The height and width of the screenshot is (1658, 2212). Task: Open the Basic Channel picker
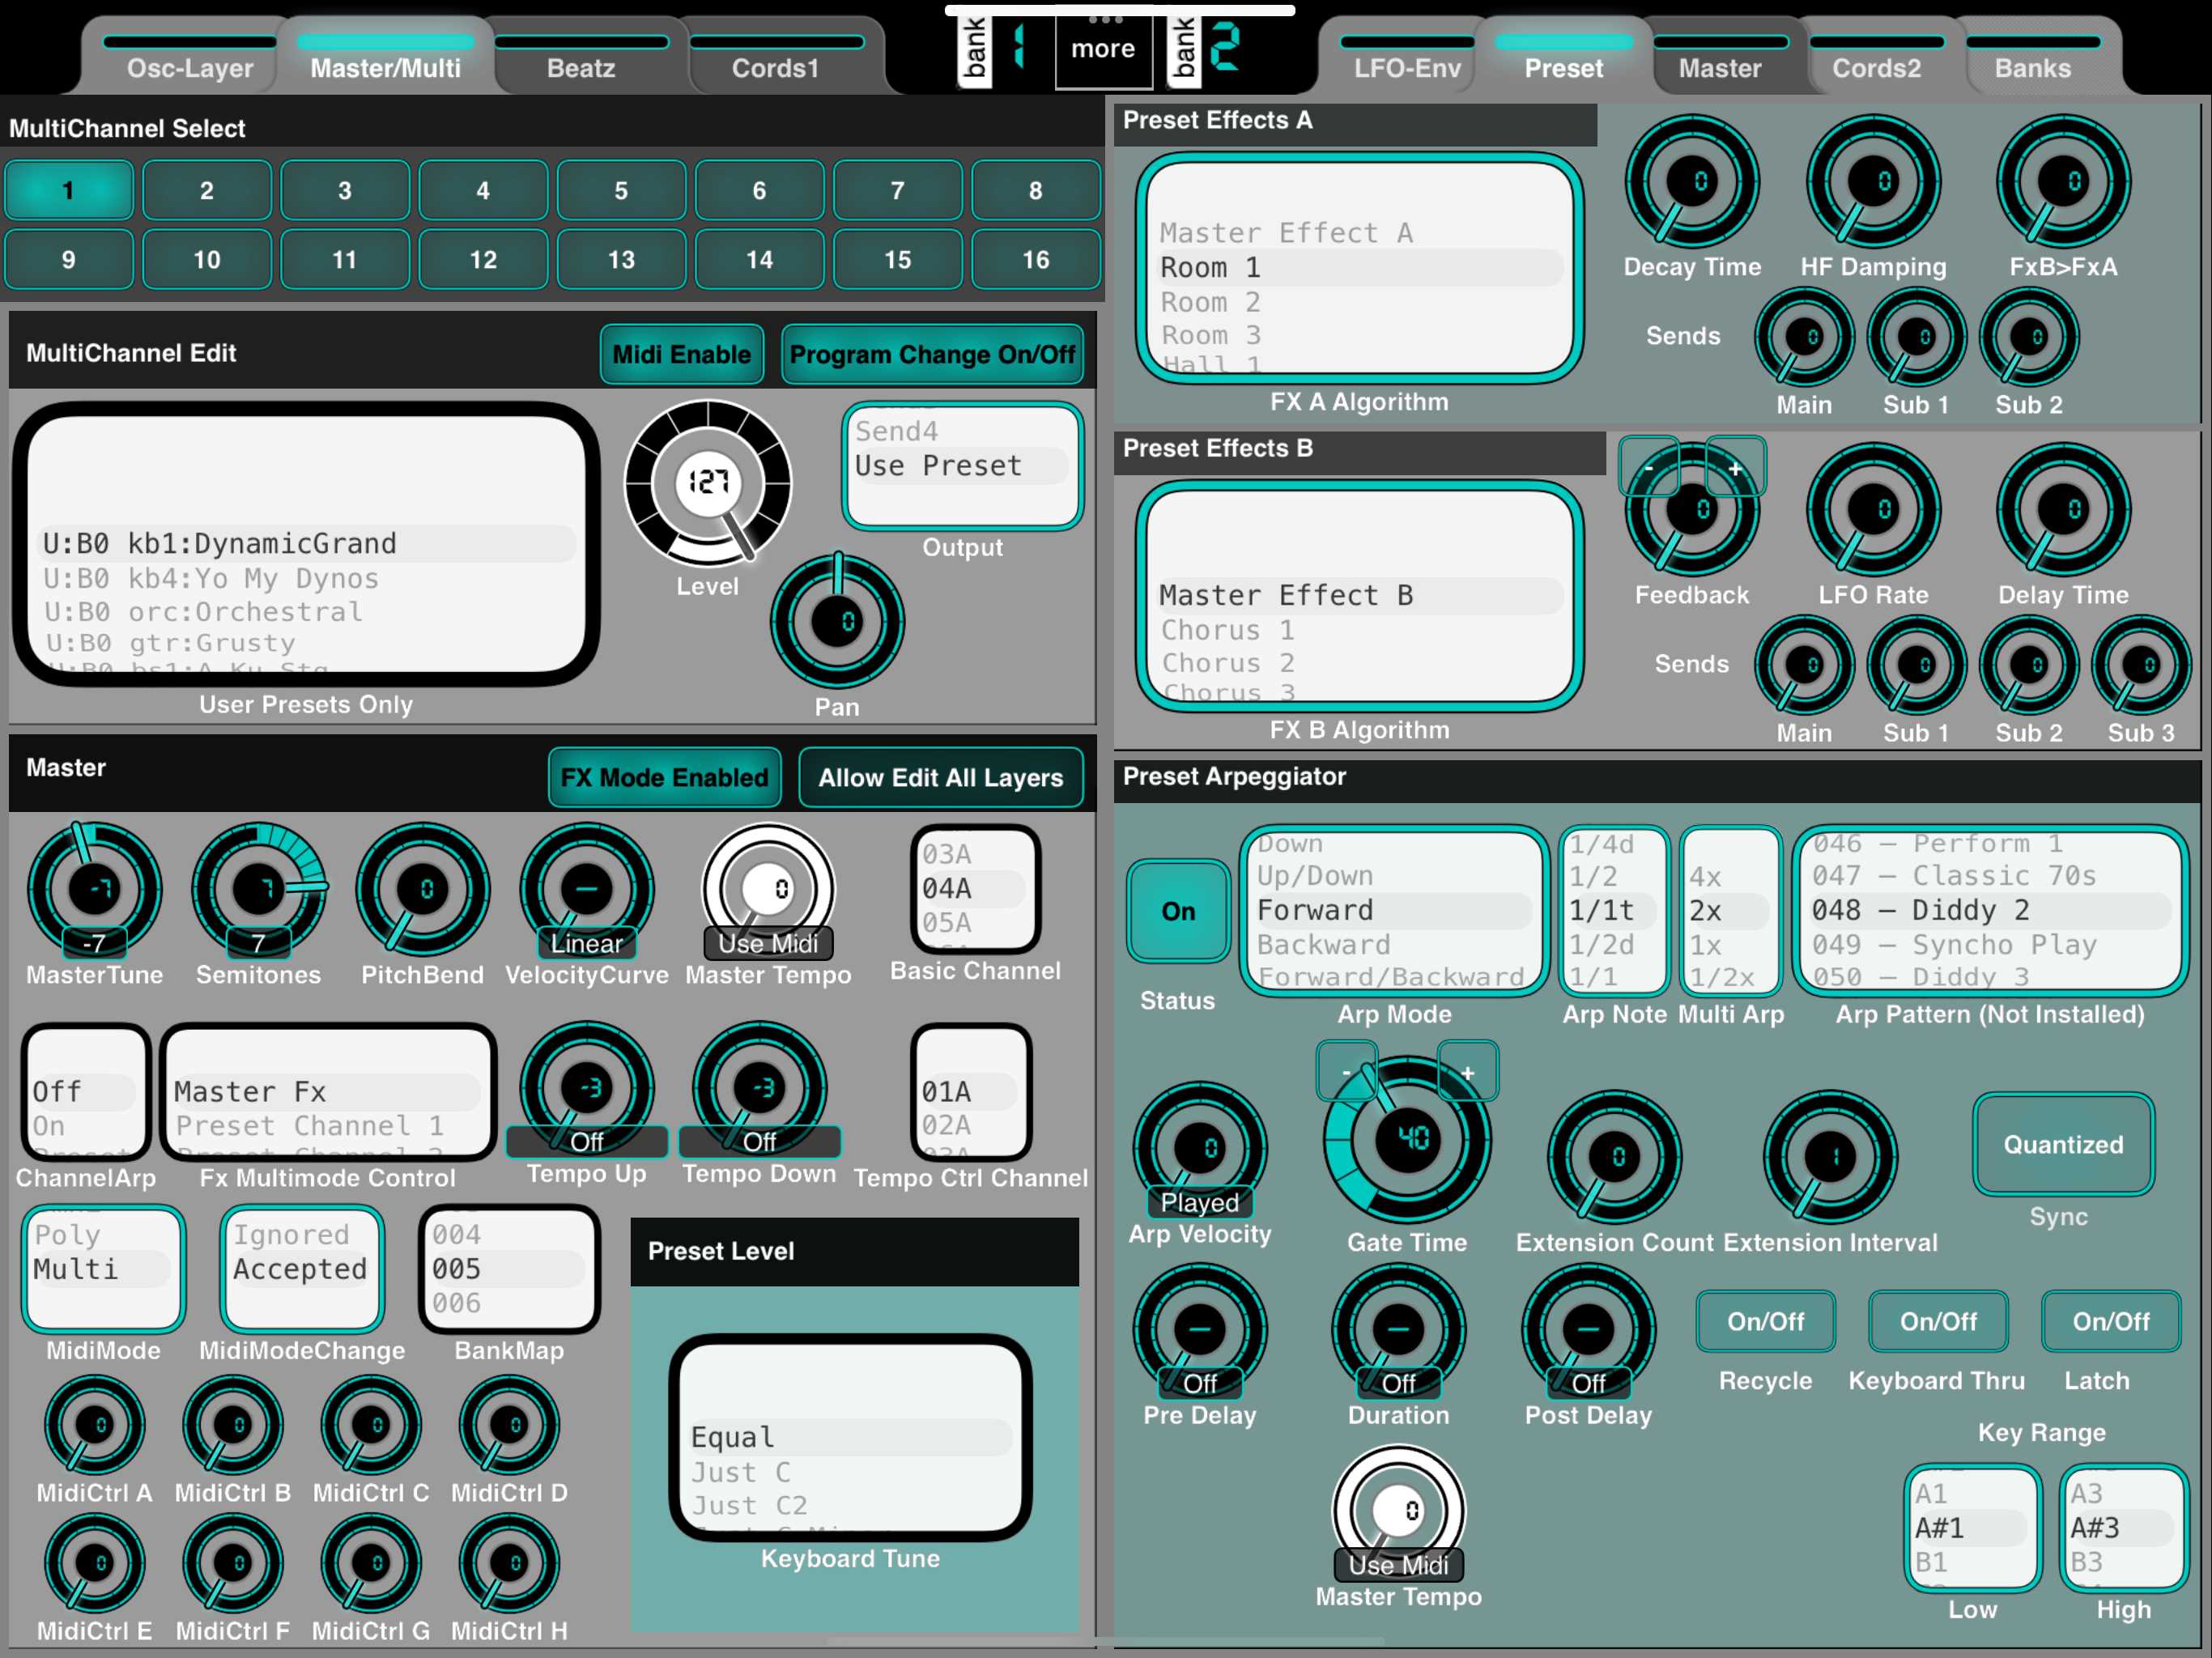pyautogui.click(x=975, y=889)
